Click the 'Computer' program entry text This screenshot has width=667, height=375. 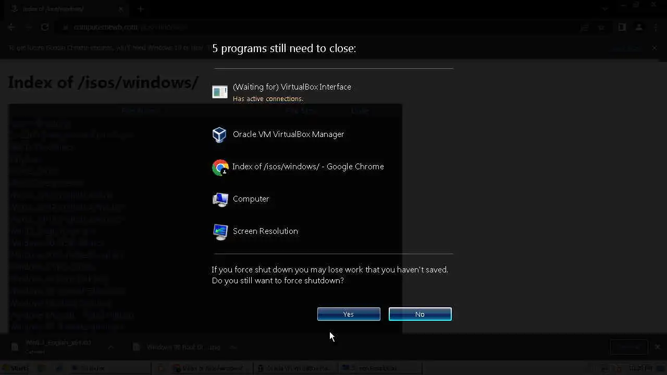pos(251,199)
